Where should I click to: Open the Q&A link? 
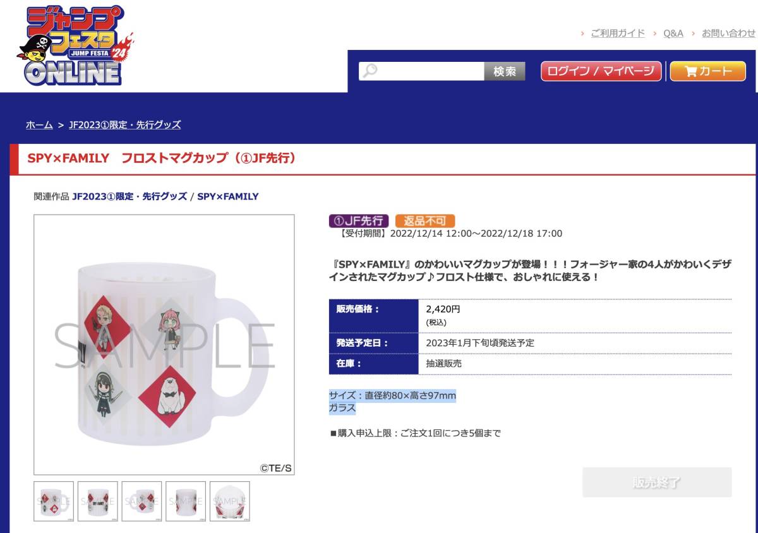pos(673,33)
